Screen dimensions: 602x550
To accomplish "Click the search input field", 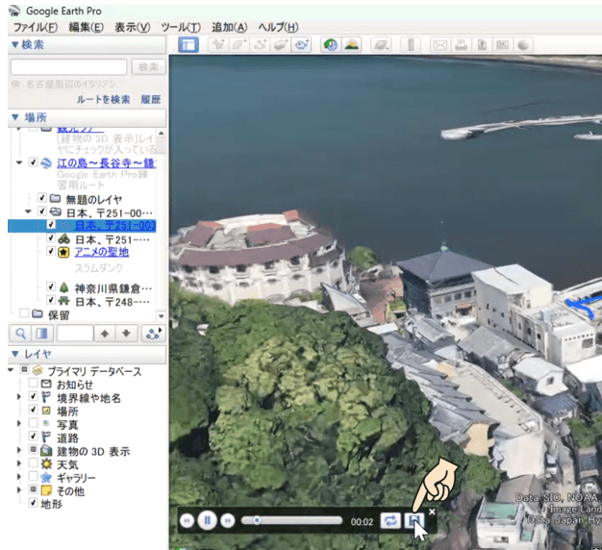I will coord(68,67).
